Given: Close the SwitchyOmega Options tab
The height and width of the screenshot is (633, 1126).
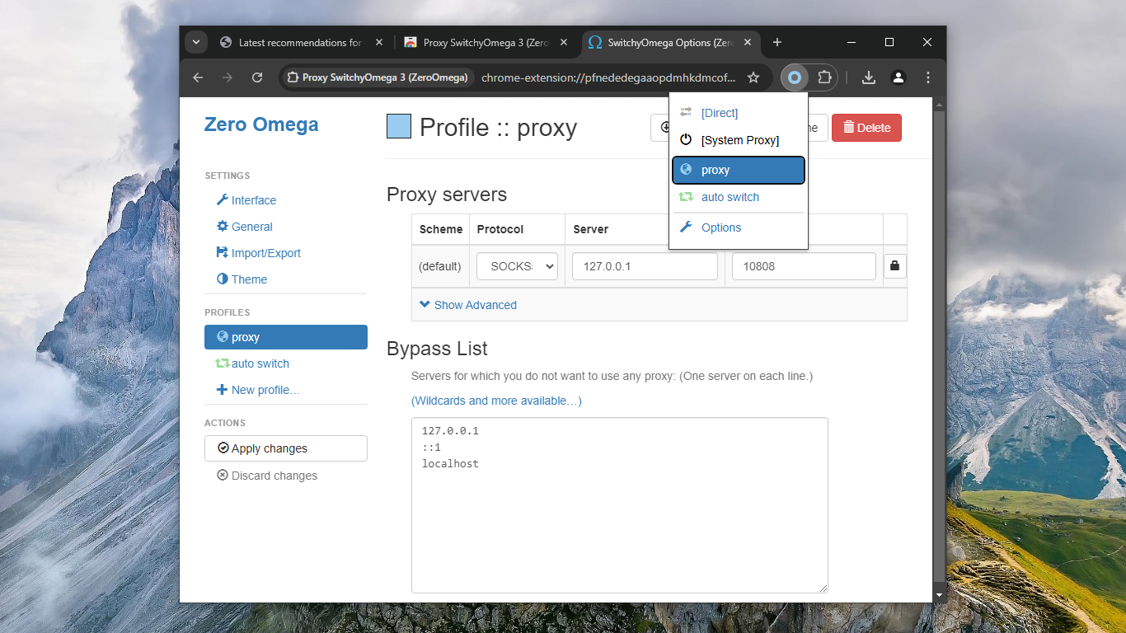Looking at the screenshot, I should 748,42.
